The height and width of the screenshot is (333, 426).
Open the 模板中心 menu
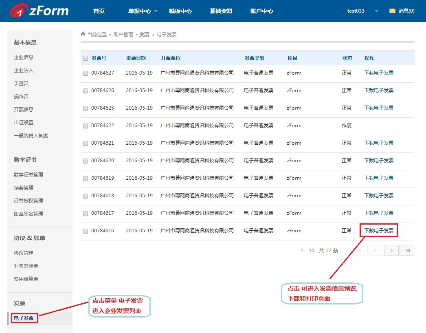pos(180,11)
